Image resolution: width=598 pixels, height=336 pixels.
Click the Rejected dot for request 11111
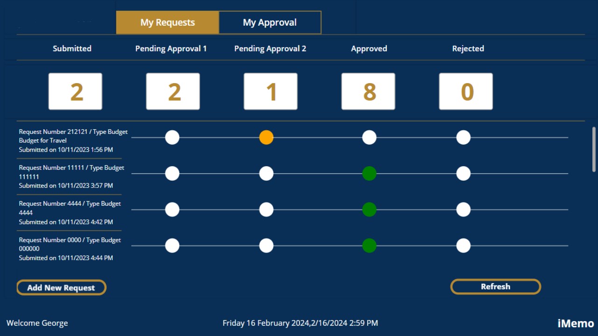pyautogui.click(x=463, y=174)
